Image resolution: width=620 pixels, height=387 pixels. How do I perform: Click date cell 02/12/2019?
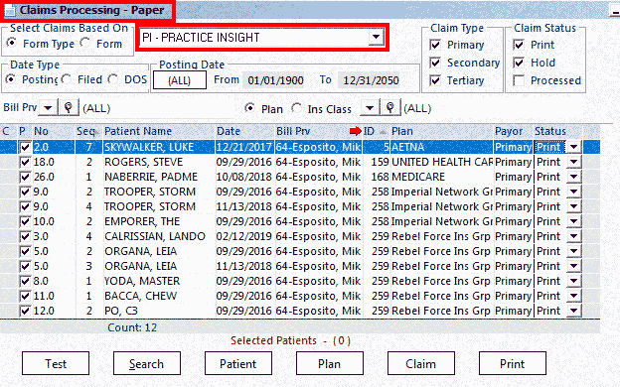(x=244, y=236)
